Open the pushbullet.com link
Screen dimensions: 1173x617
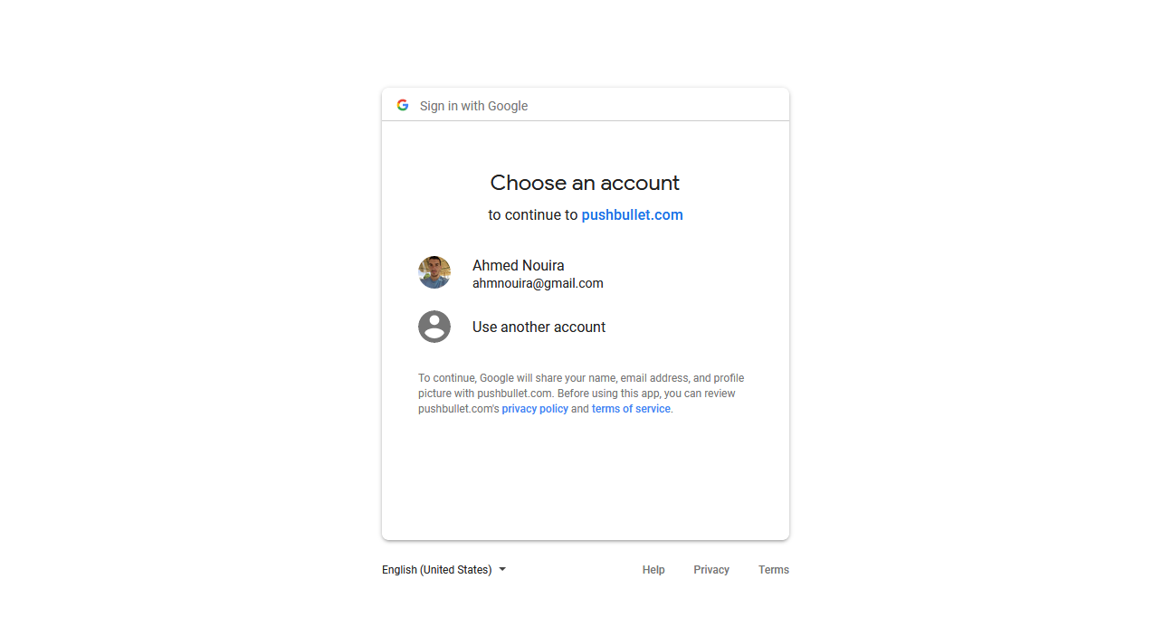pos(632,215)
